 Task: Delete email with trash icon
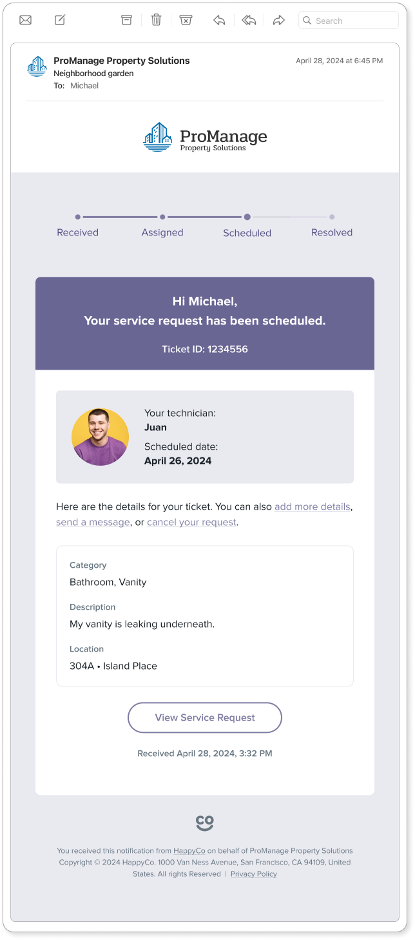click(156, 20)
